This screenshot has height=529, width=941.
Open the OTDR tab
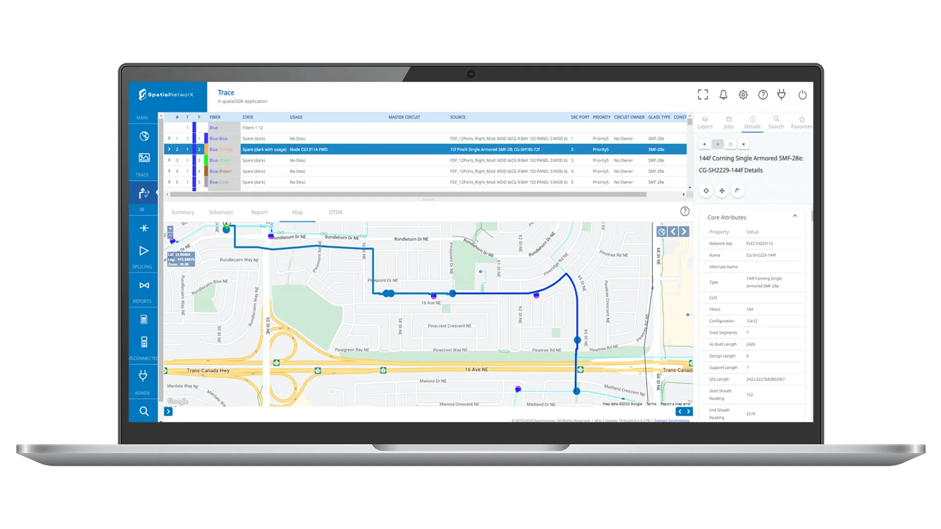[336, 212]
